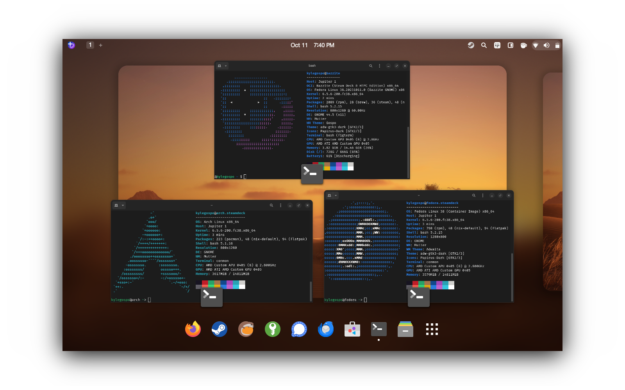
Task: Maximize the fedora terminal window
Action: coord(500,195)
